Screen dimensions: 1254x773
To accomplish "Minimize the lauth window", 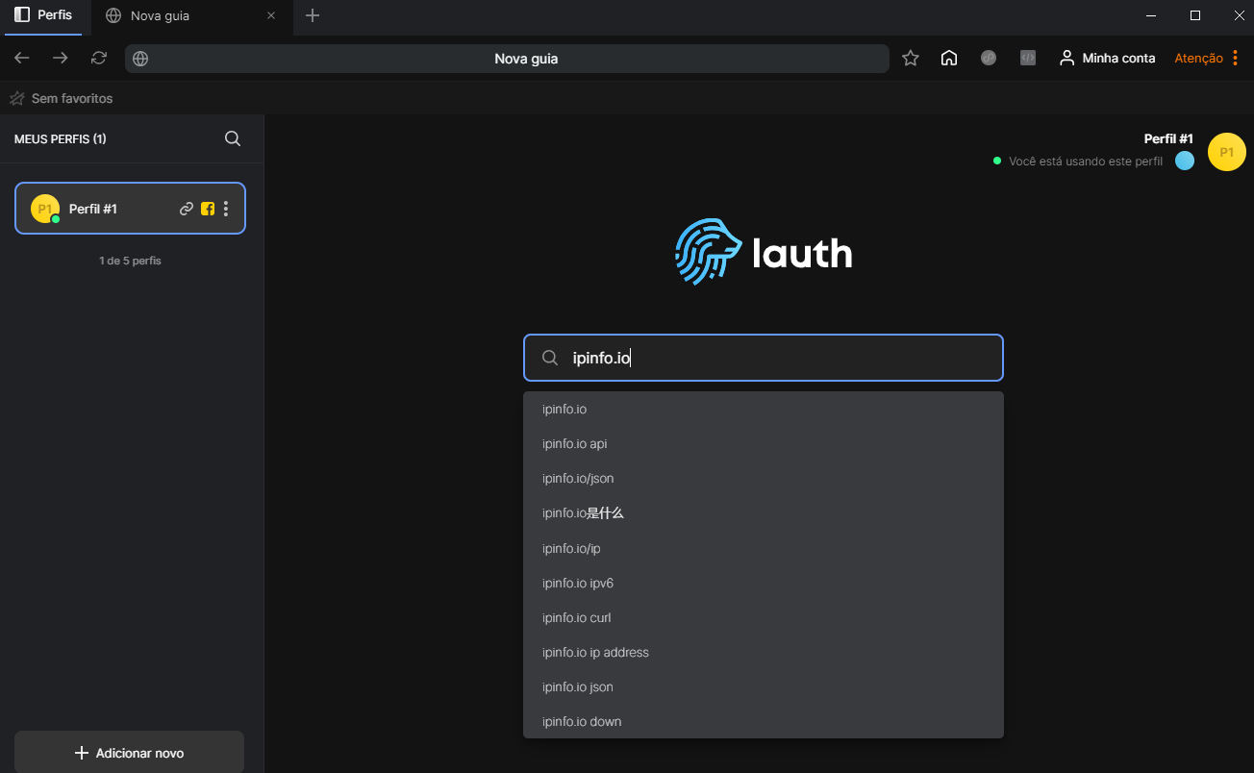I will [1151, 15].
